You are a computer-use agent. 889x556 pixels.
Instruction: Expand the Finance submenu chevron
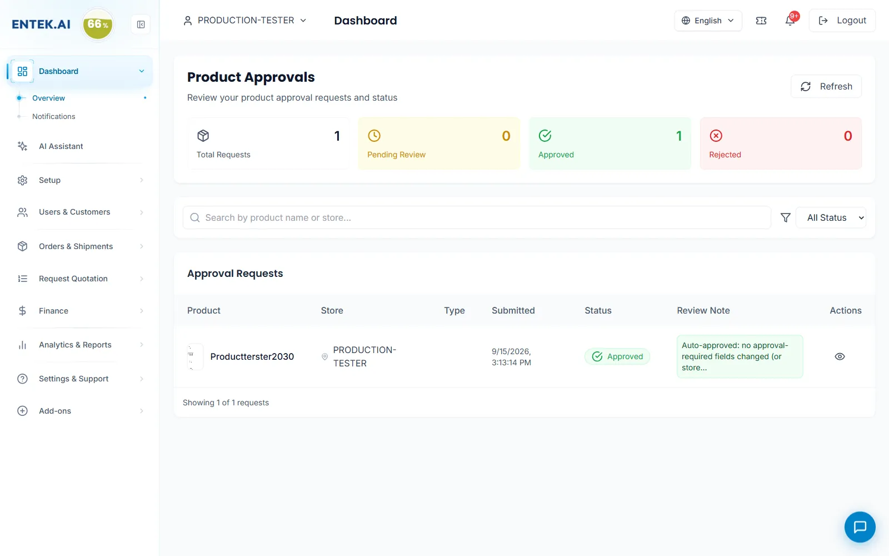[142, 311]
